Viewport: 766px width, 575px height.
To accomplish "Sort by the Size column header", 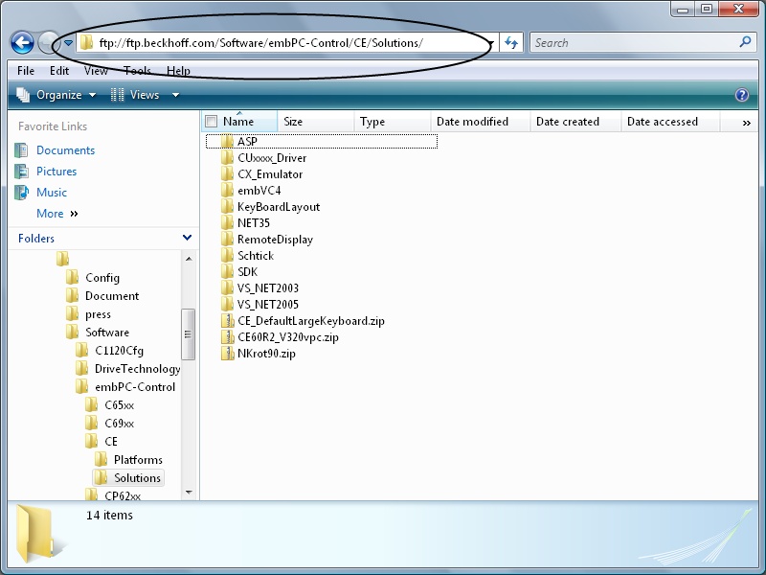I will click(x=316, y=122).
